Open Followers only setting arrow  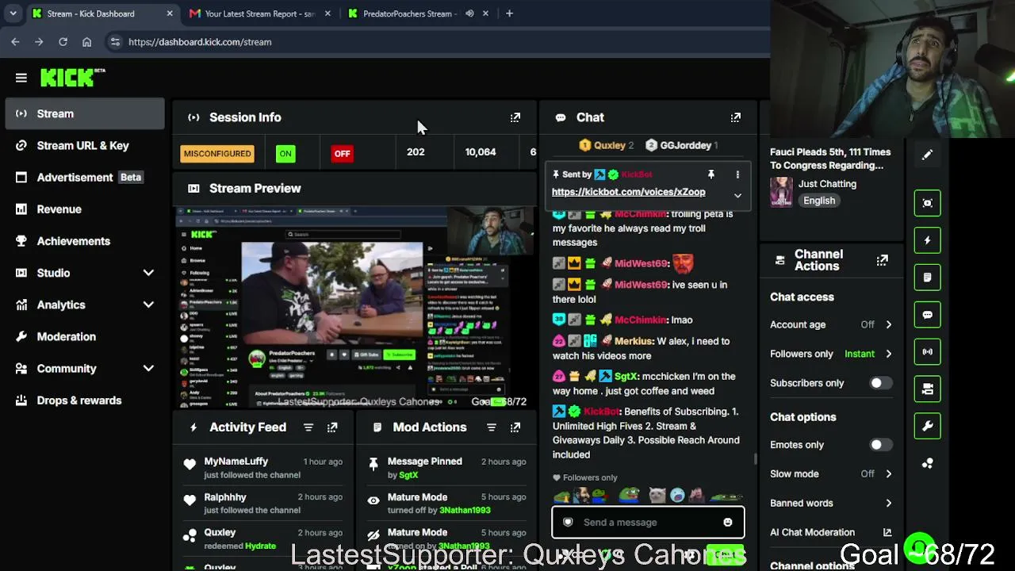point(888,354)
